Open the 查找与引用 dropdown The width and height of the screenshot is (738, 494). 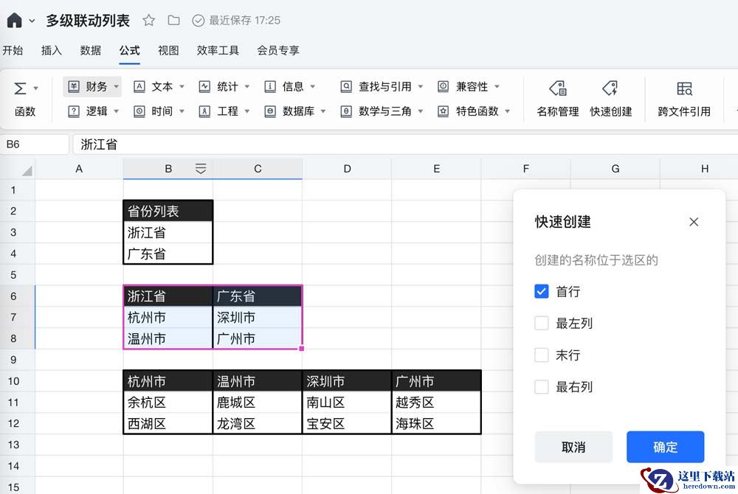point(382,86)
